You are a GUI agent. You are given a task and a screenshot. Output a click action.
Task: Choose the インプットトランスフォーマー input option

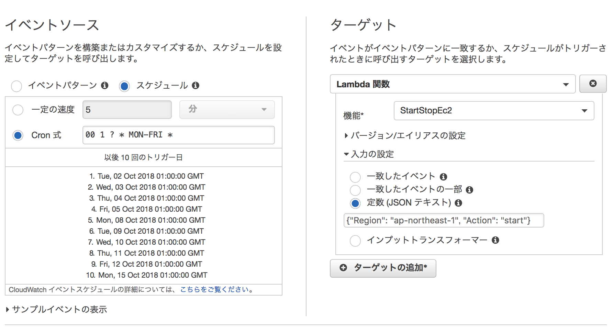[355, 241]
